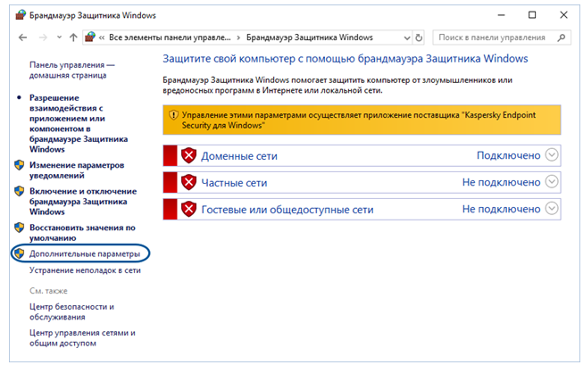583x365 pixels.
Task: Click the red shield icon beside Частные сети
Action: point(188,182)
